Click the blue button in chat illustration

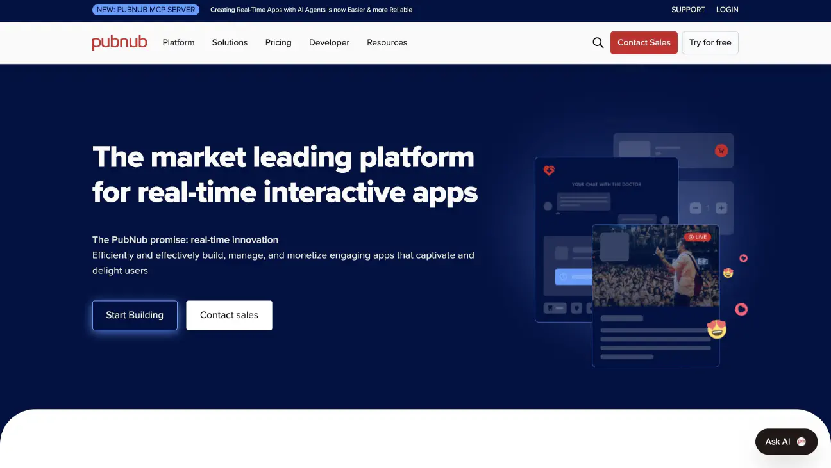coord(573,277)
